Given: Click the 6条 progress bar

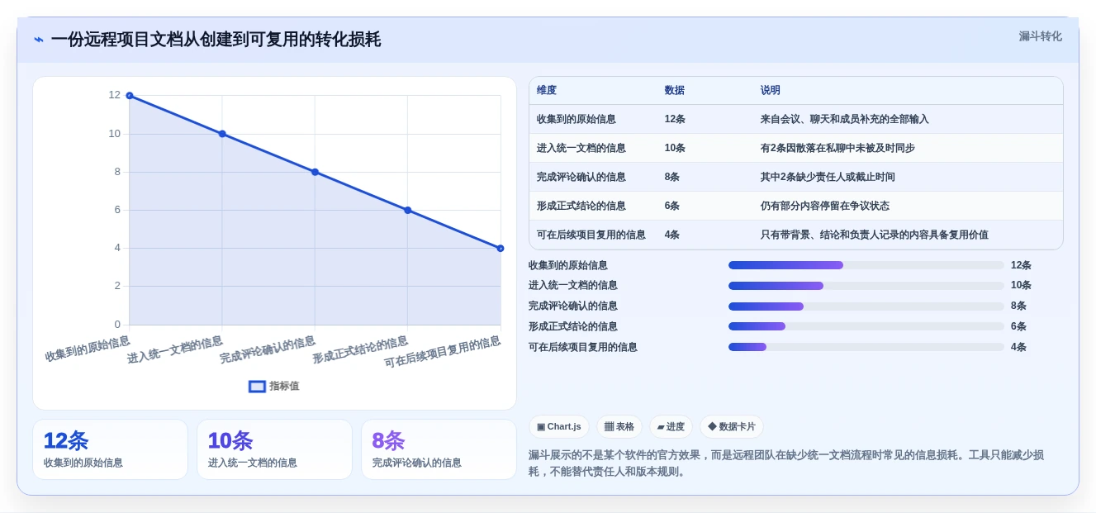Looking at the screenshot, I should tap(866, 326).
